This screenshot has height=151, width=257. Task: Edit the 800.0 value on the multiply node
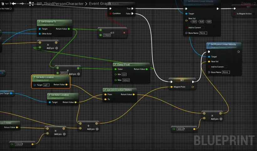[64, 73]
